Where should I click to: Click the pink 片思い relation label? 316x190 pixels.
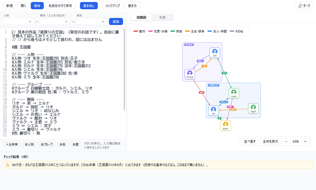tap(230, 107)
